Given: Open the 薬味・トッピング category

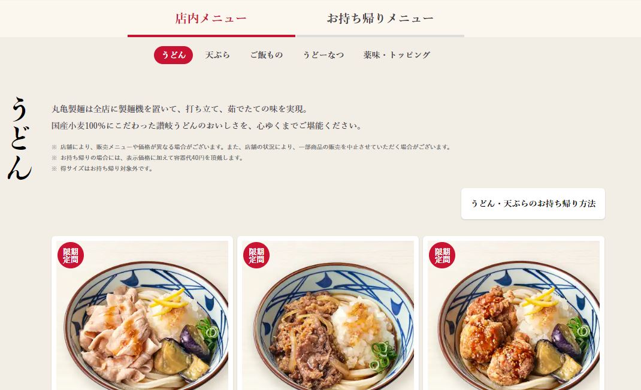Looking at the screenshot, I should 397,55.
